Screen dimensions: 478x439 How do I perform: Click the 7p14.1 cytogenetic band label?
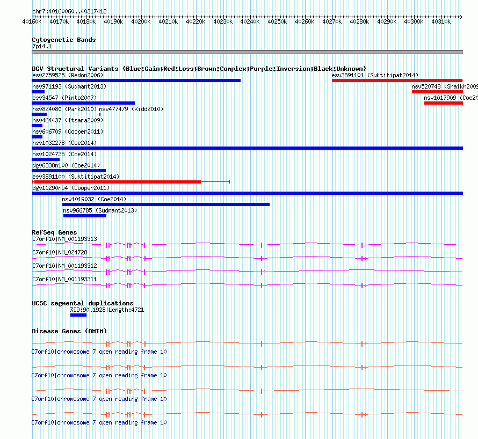coord(42,46)
